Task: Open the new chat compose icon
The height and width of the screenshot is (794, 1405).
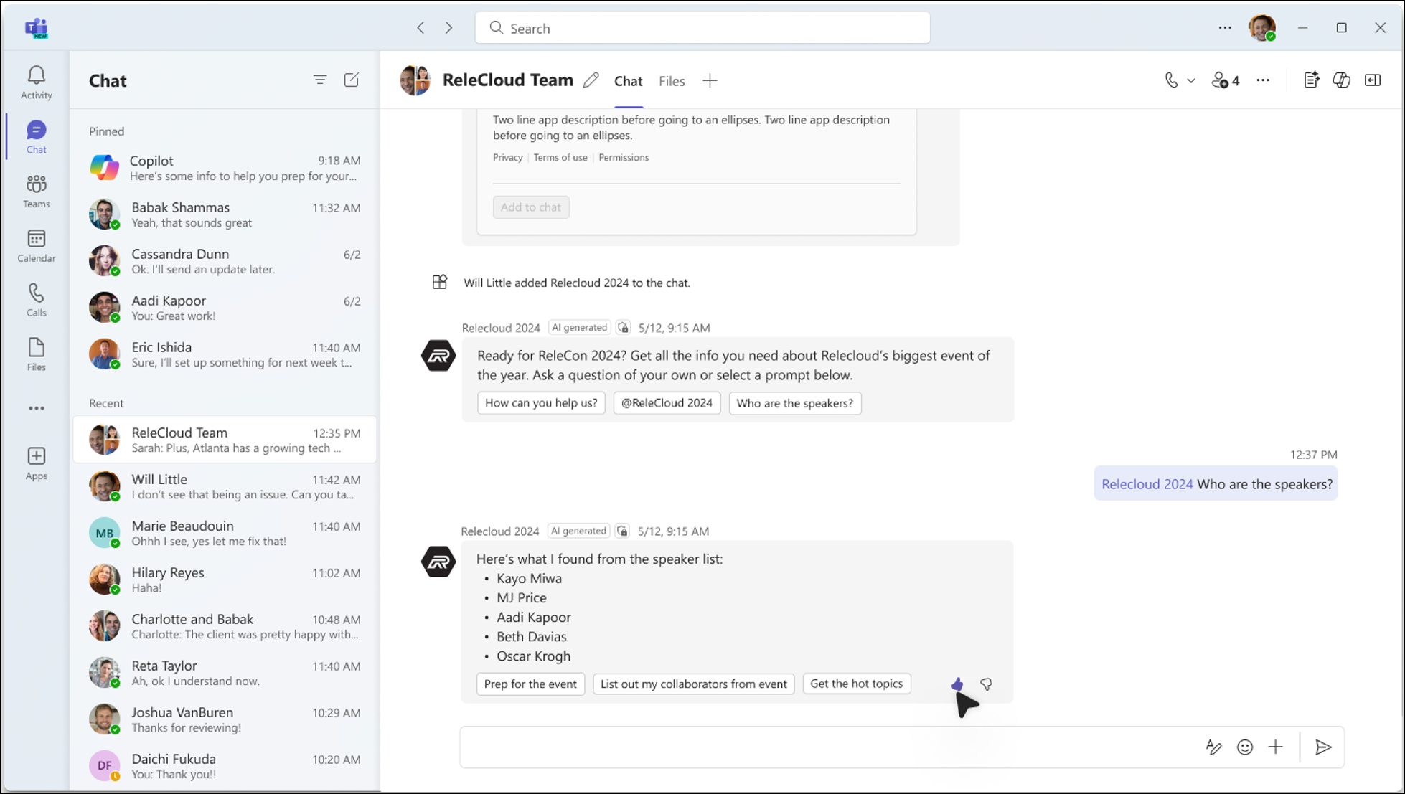Action: click(352, 80)
